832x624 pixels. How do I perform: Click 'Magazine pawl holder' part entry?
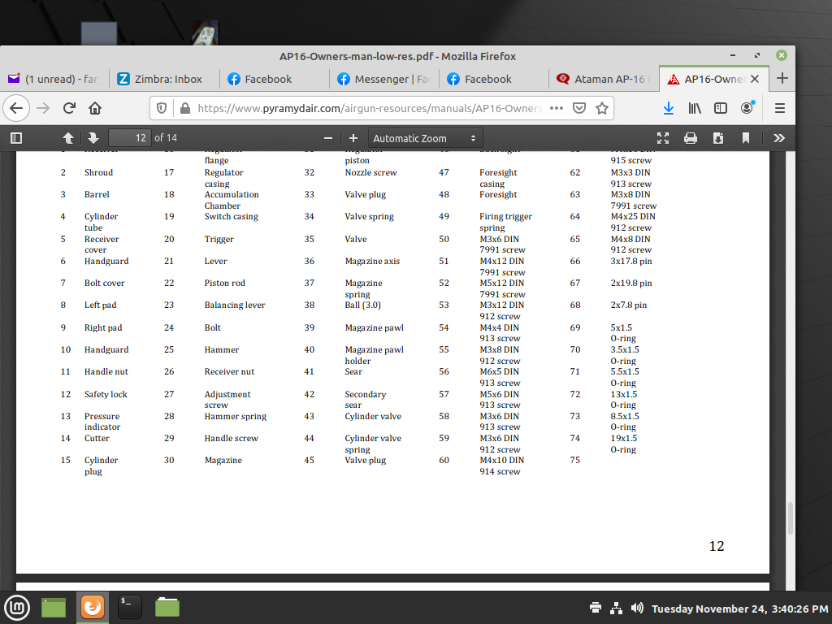pyautogui.click(x=374, y=355)
